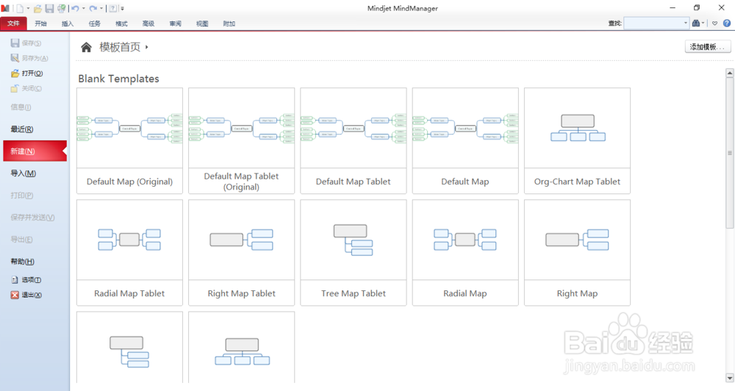
Task: Switch to the 开始 ribbon tab
Action: click(40, 24)
